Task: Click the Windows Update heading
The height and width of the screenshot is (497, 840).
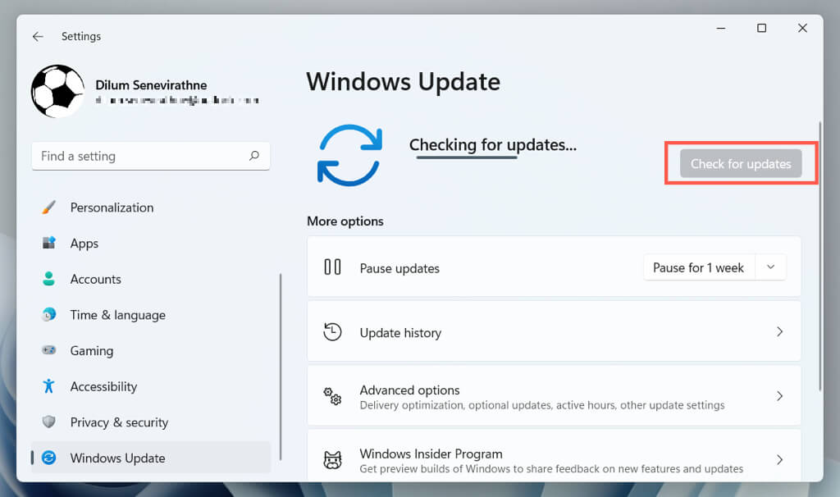Action: click(404, 82)
